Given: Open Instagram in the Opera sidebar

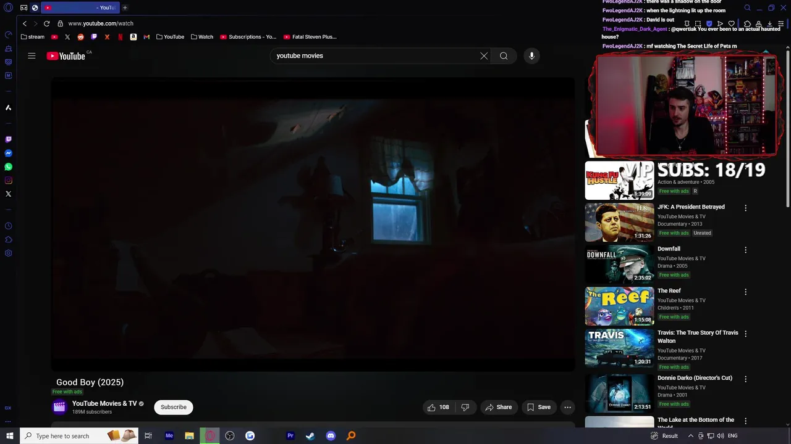Looking at the screenshot, I should point(8,180).
